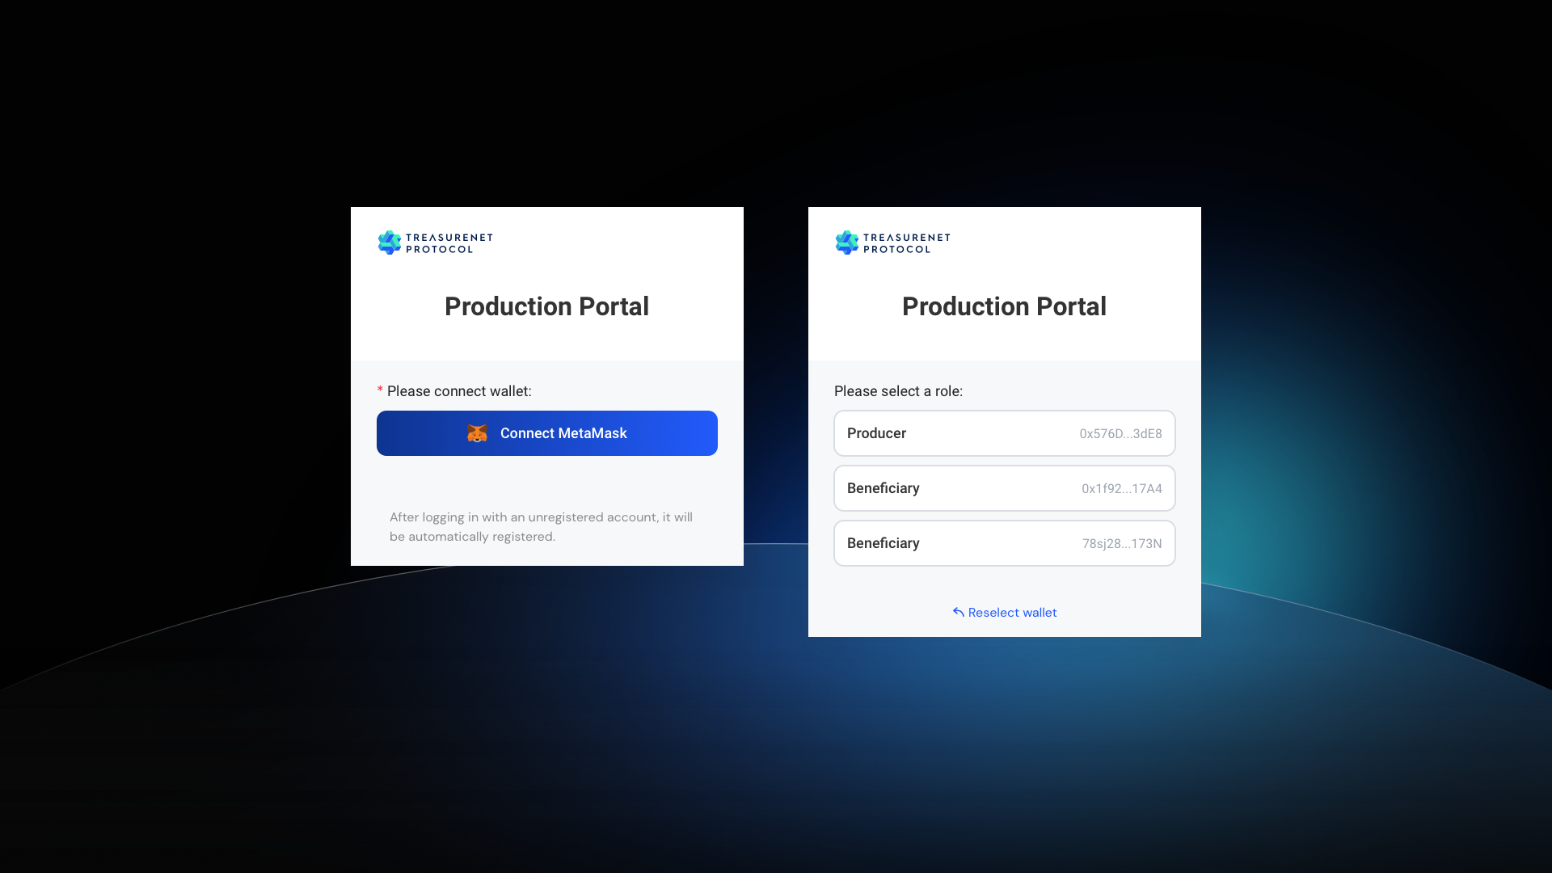Click the 78sj28...173N address text
Image resolution: width=1552 pixels, height=873 pixels.
click(x=1122, y=544)
